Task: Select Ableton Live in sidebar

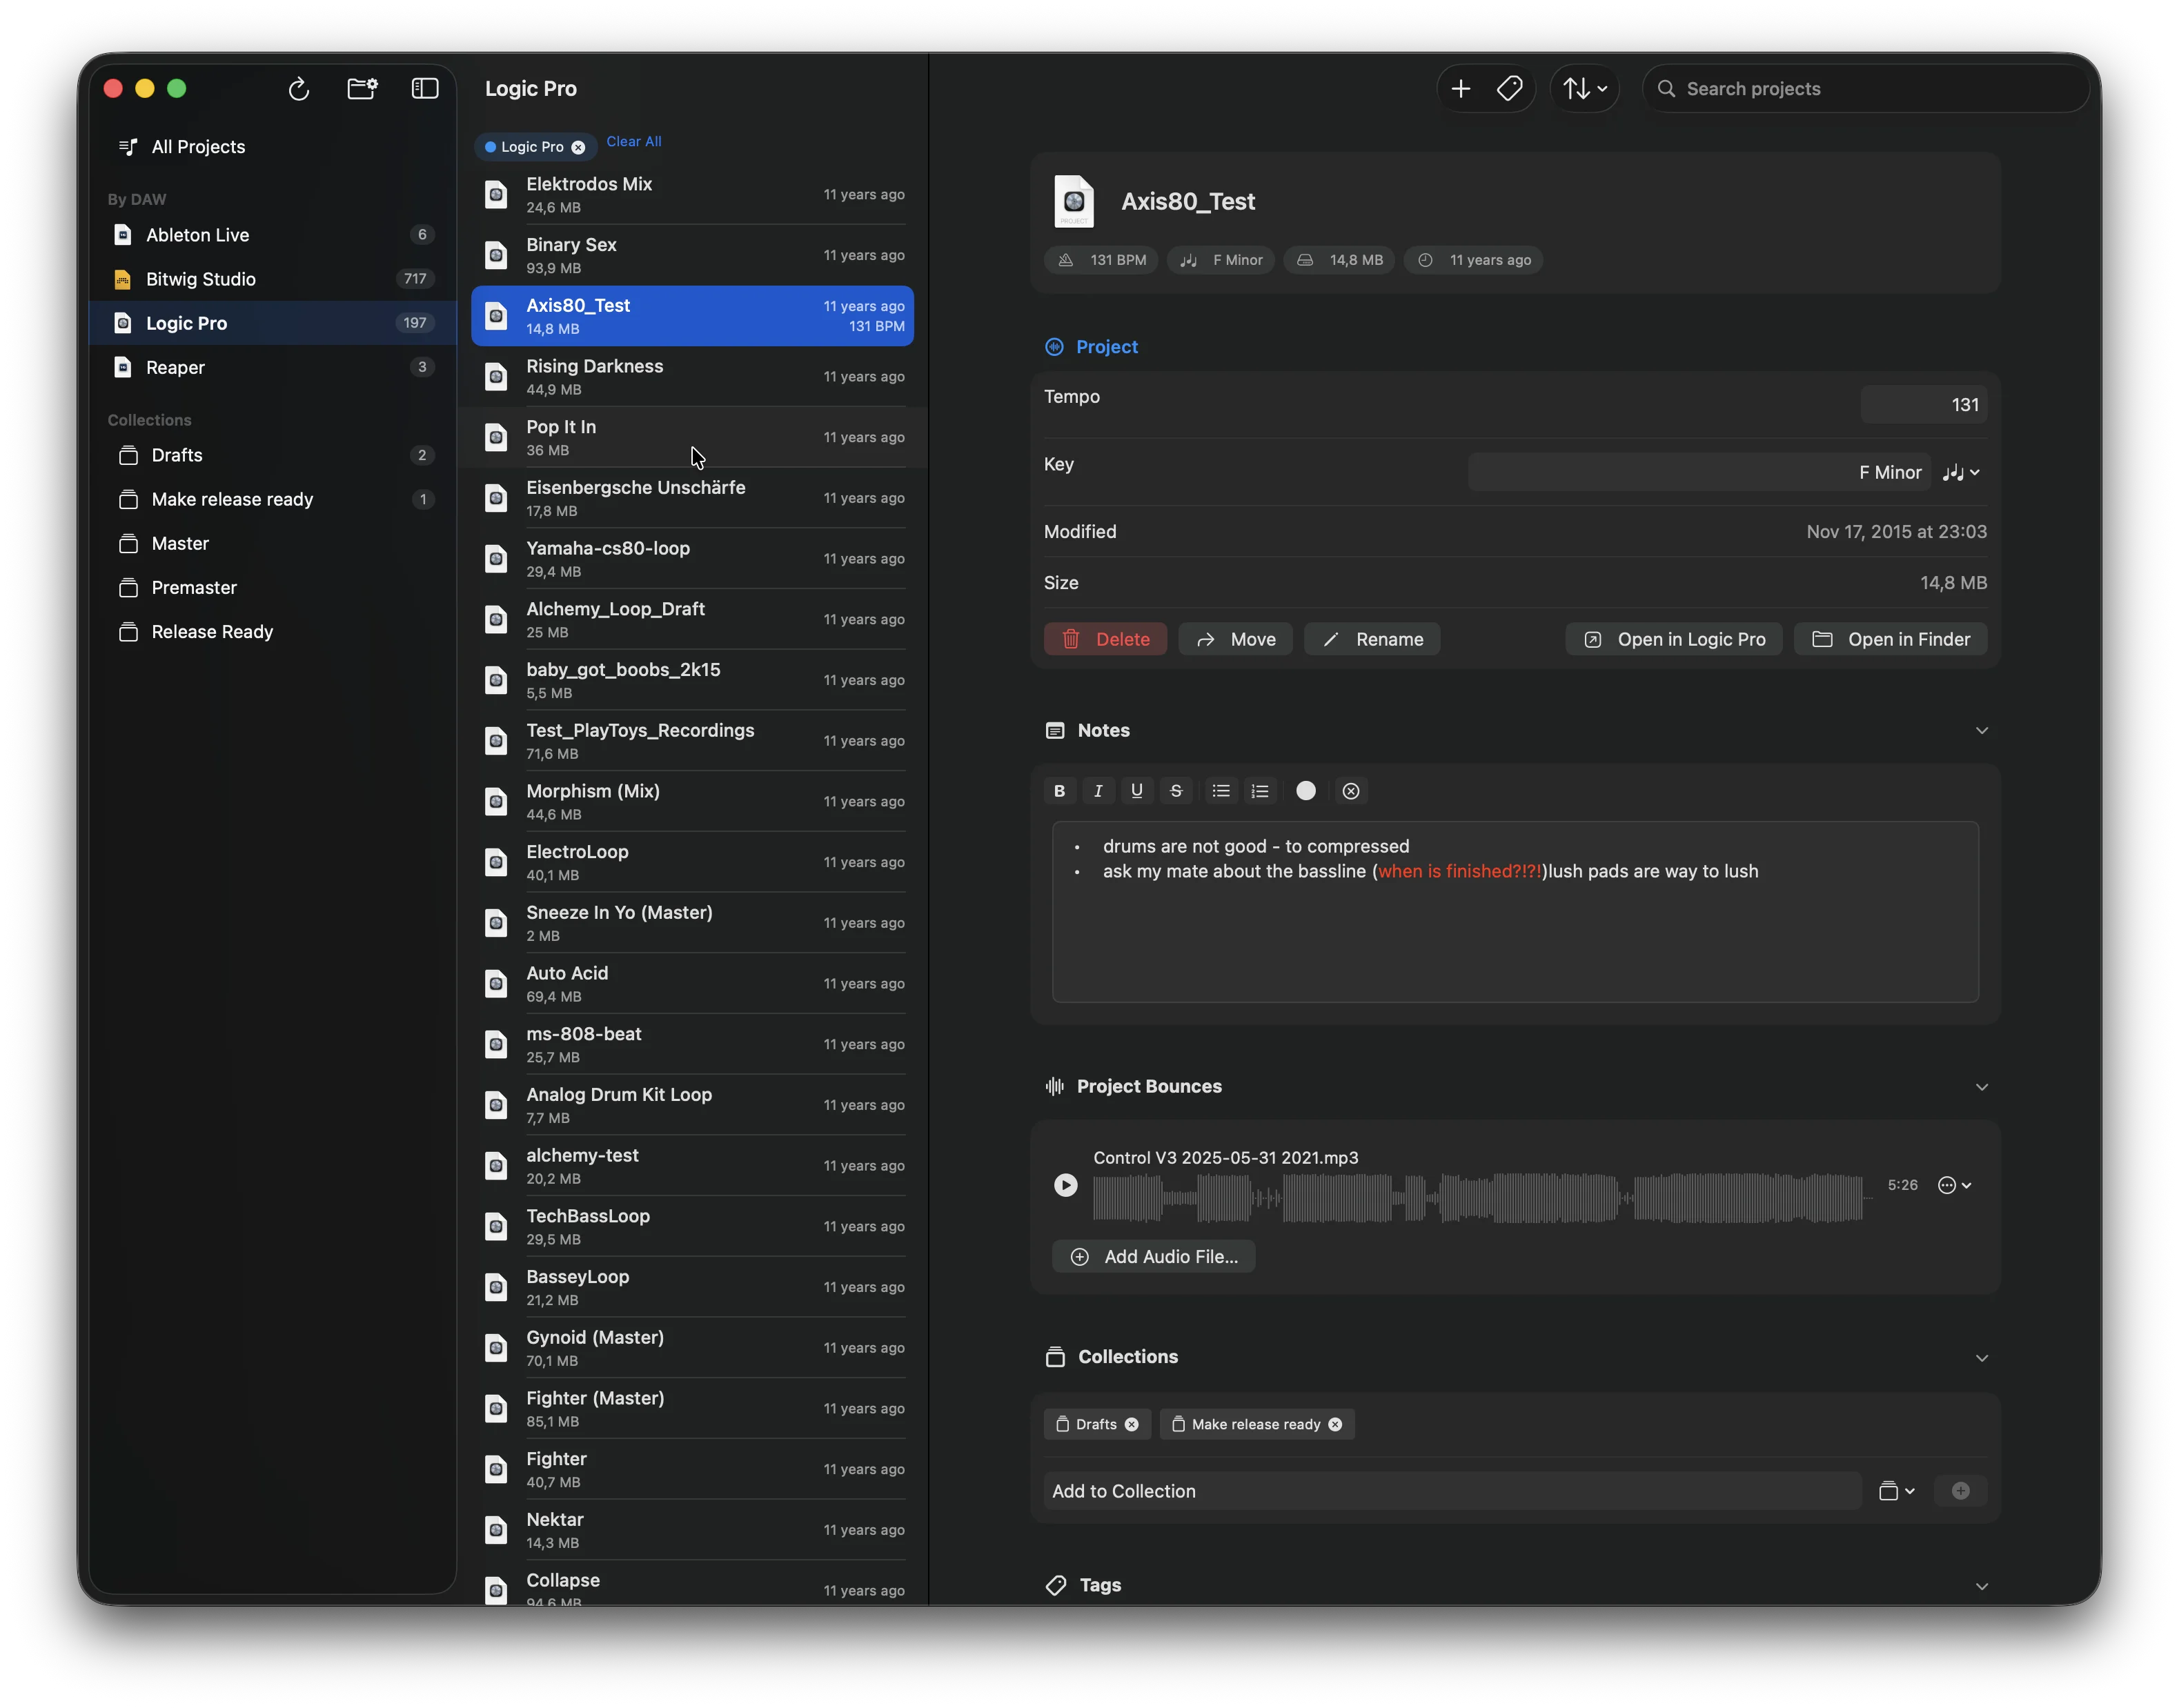Action: point(272,235)
